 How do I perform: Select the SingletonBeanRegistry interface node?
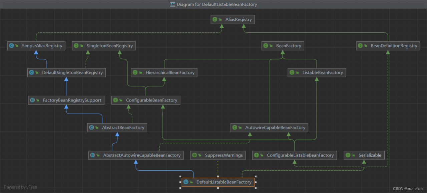click(109, 46)
